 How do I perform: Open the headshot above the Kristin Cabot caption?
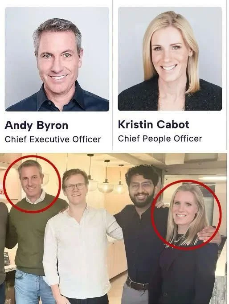point(170,59)
